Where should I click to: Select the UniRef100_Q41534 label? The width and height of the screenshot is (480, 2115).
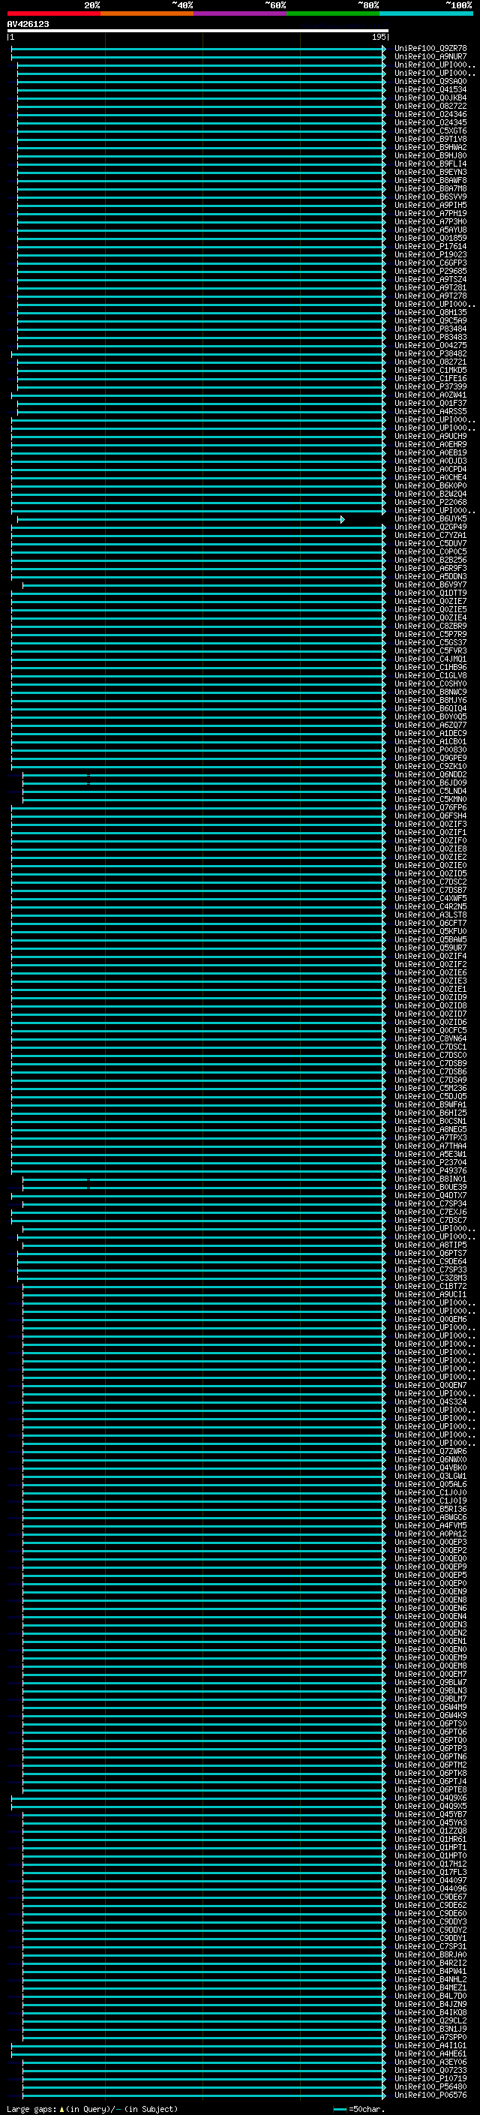click(430, 89)
